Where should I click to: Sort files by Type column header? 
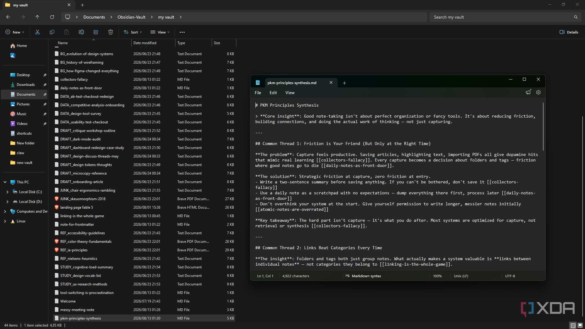(193, 43)
